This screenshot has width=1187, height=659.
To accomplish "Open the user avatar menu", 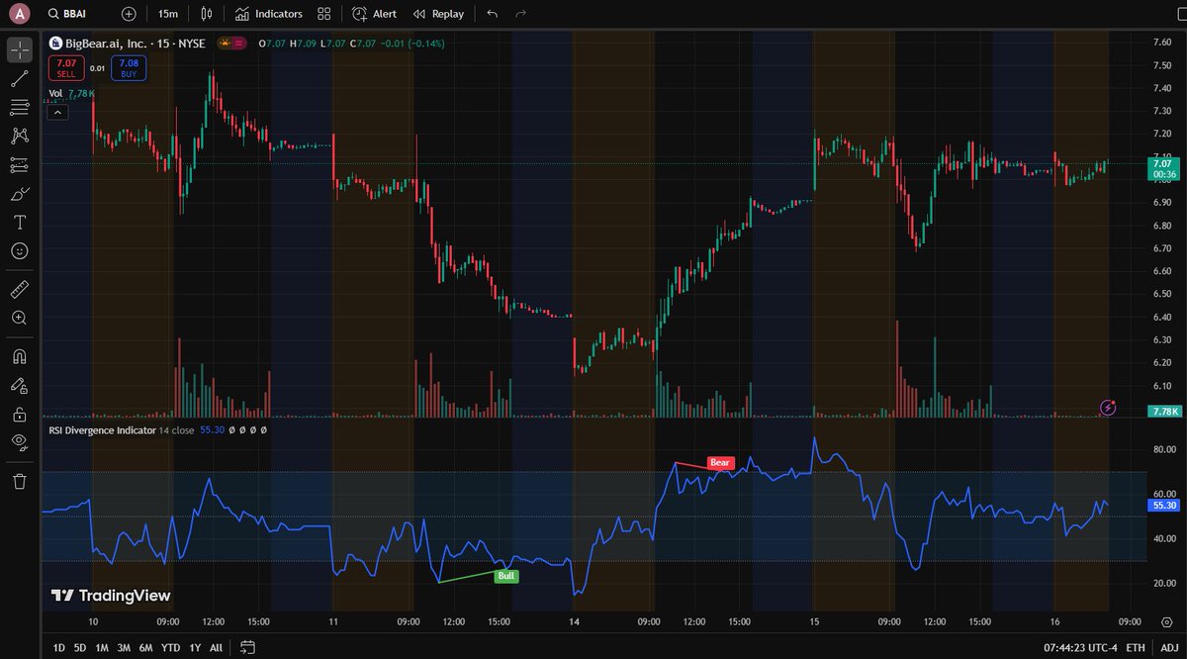I will point(20,15).
